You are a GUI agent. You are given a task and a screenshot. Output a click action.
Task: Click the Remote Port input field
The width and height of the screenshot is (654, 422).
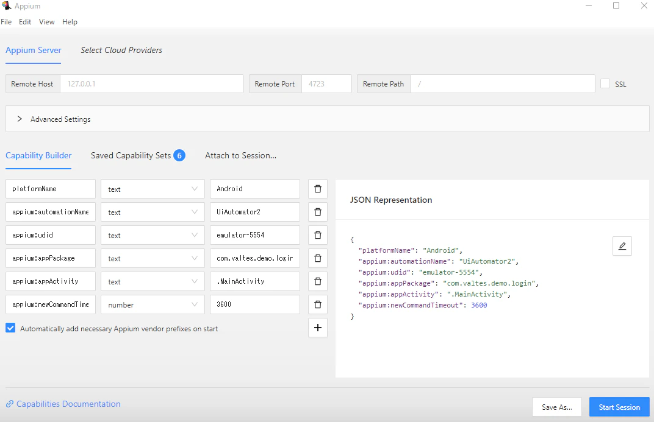click(326, 83)
